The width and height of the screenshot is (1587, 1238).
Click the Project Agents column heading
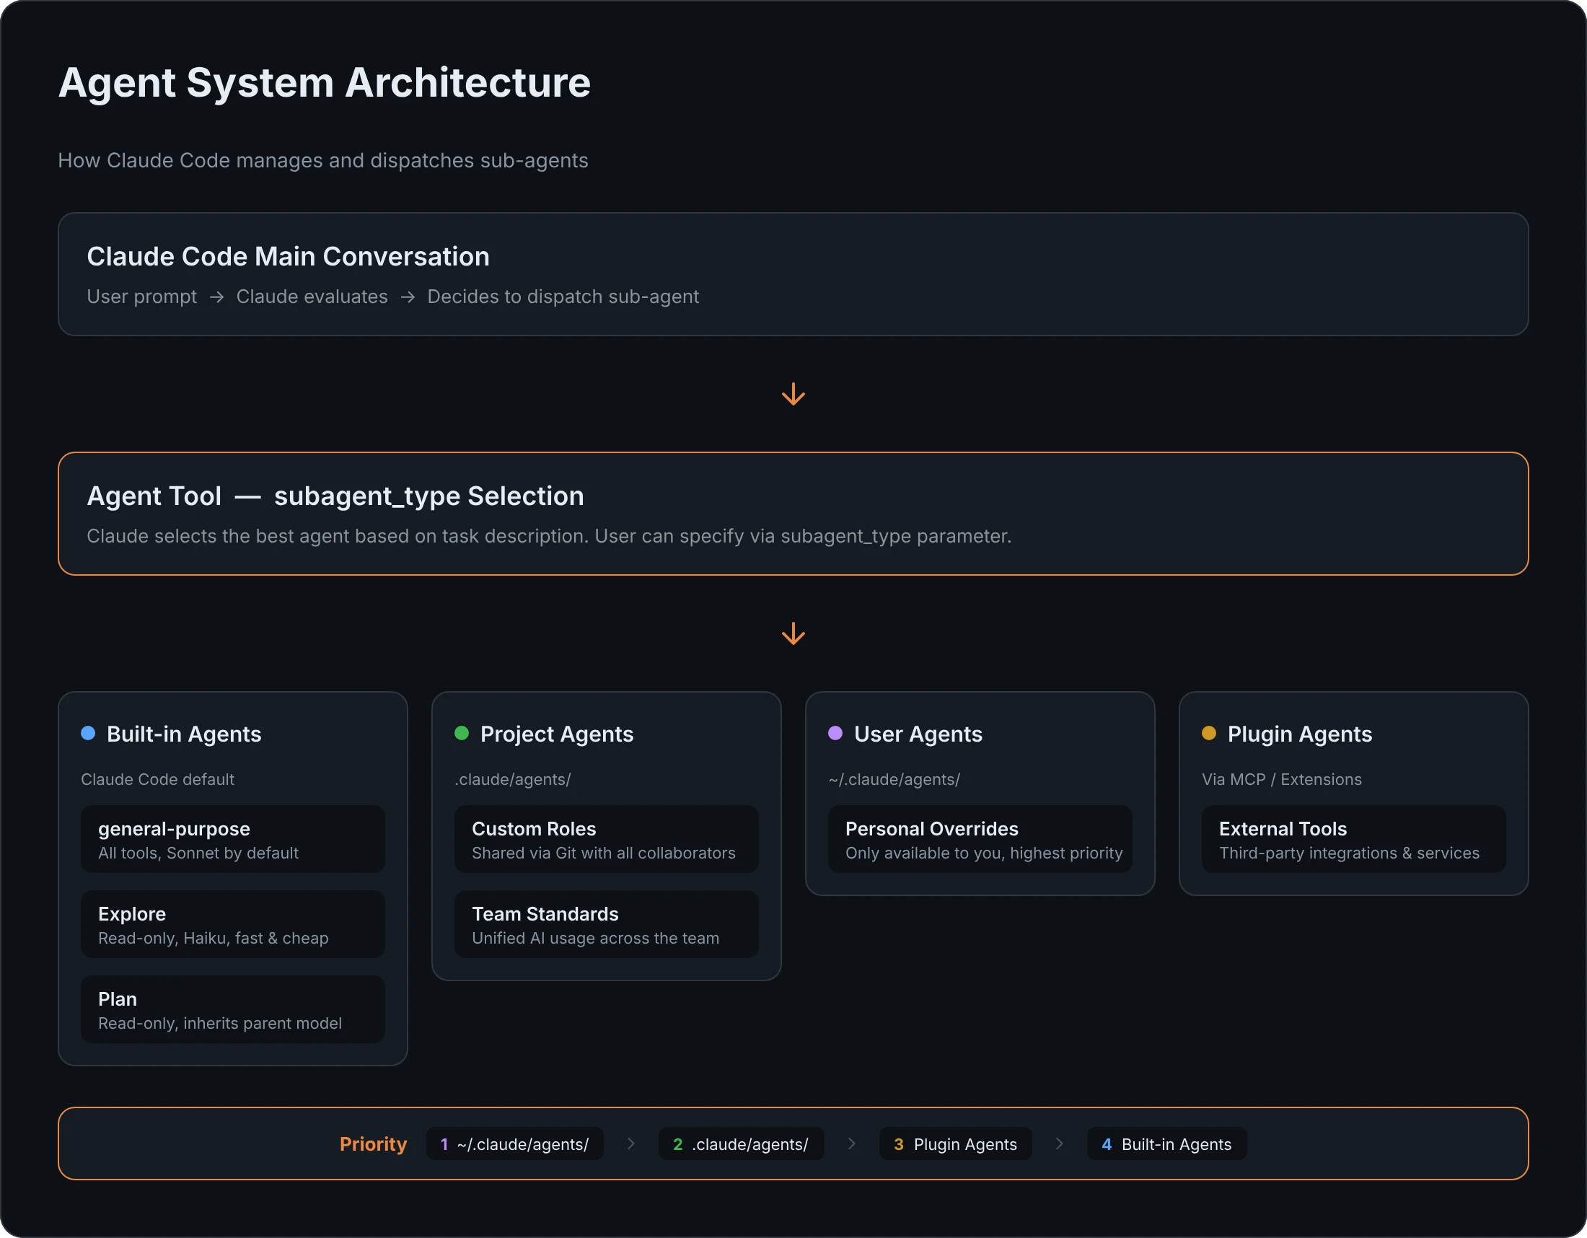[x=558, y=734]
